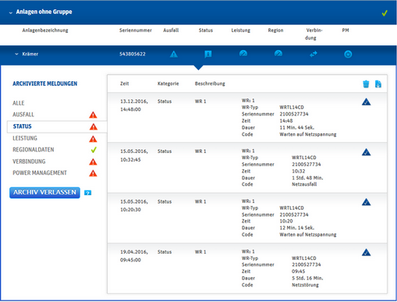The image size is (397, 302).
Task: Click the triangle check icon for 10:20:30 message
Action: tap(367, 202)
